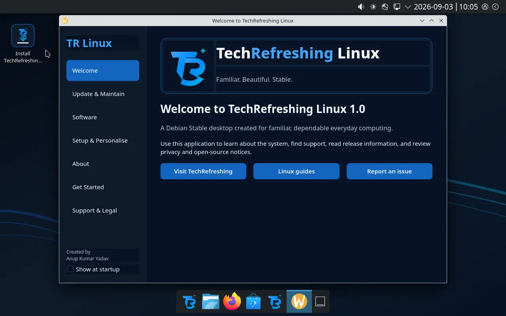Go to the Software section
Image resolution: width=506 pixels, height=316 pixels.
click(x=103, y=117)
